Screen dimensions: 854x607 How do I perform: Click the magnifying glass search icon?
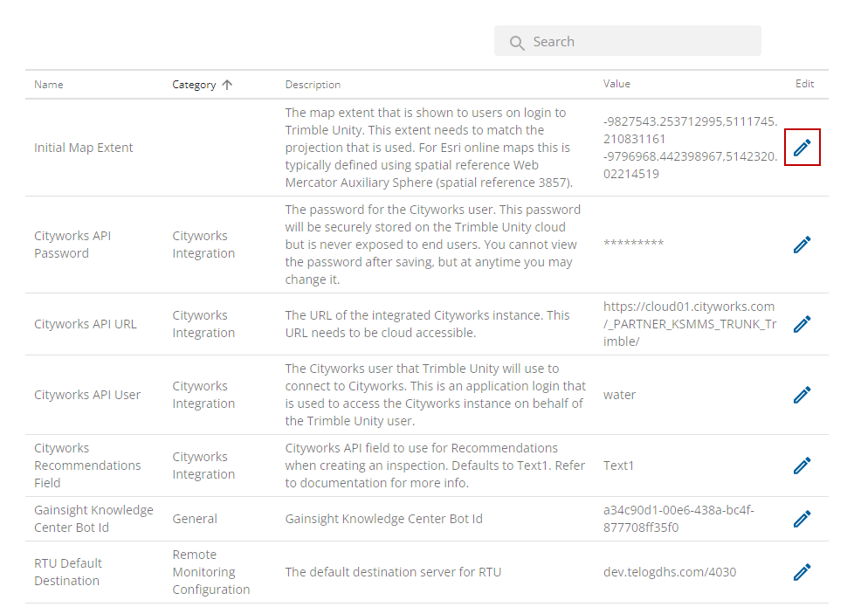[x=517, y=43]
